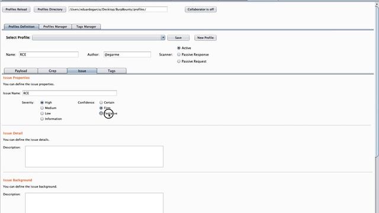Click 'You can define the issue properties.' text
Screen dimensions: 379x213
pos(28,84)
